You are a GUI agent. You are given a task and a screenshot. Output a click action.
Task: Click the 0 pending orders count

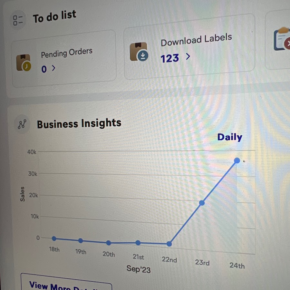pyautogui.click(x=44, y=69)
